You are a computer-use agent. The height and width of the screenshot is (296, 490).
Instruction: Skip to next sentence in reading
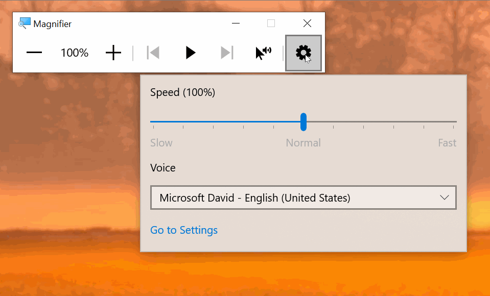point(227,53)
